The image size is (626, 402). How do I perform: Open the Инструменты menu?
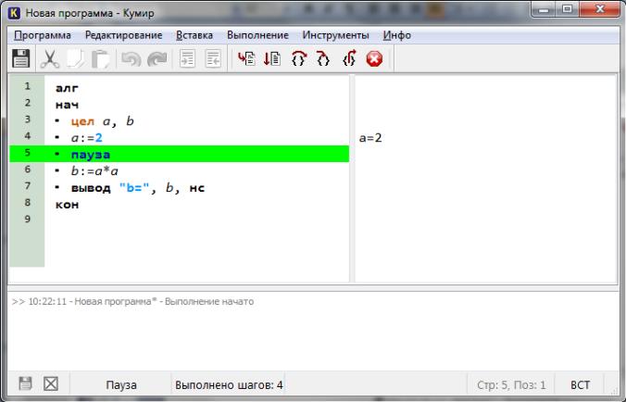click(x=335, y=35)
